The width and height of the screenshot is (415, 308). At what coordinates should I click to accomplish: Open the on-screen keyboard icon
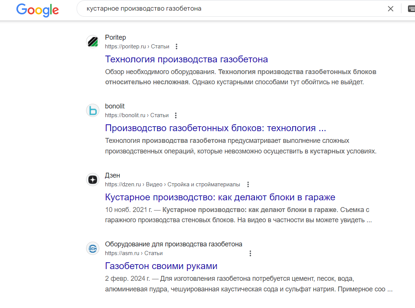411,9
